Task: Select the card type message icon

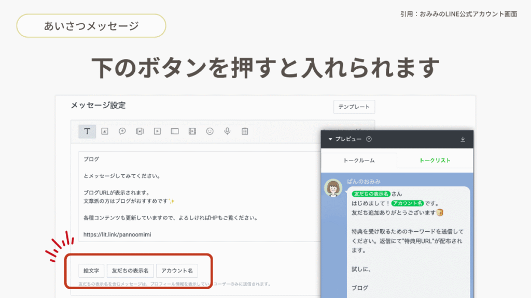Action: tap(175, 131)
